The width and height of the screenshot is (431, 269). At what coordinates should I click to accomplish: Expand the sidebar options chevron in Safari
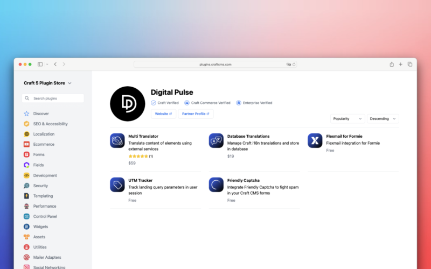47,65
